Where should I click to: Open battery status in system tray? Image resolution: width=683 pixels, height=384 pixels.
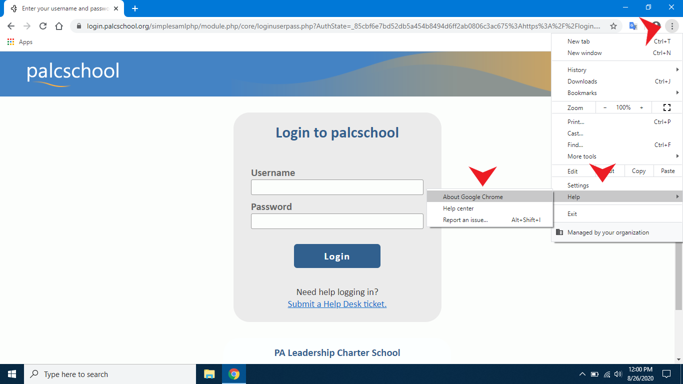point(594,374)
